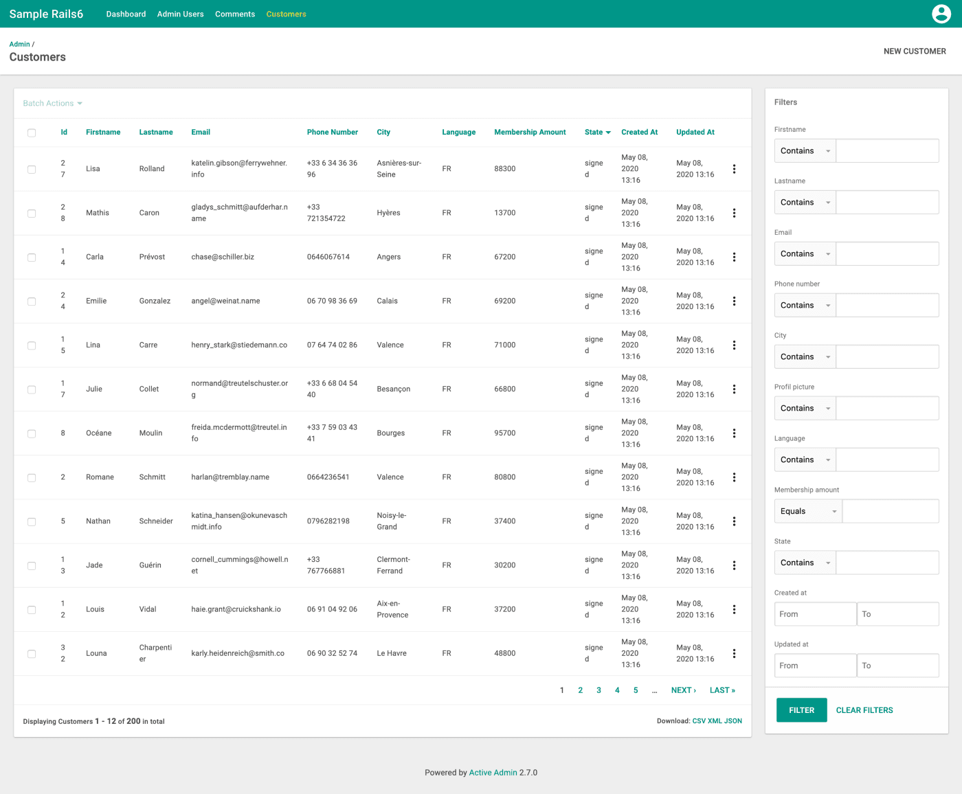Select the checkbox for Louis Vidal's row
The width and height of the screenshot is (962, 794).
(31, 609)
